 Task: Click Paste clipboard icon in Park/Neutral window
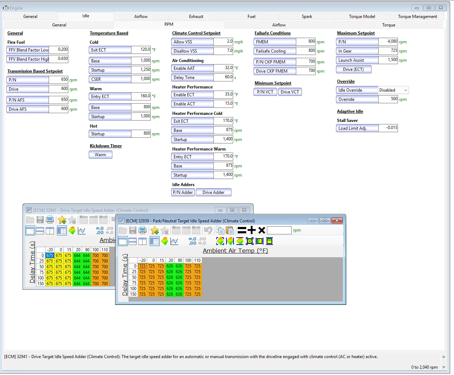click(x=230, y=230)
